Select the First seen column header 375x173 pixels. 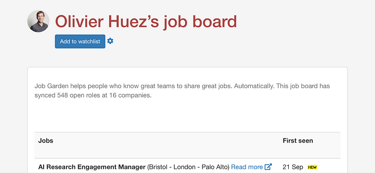point(298,141)
